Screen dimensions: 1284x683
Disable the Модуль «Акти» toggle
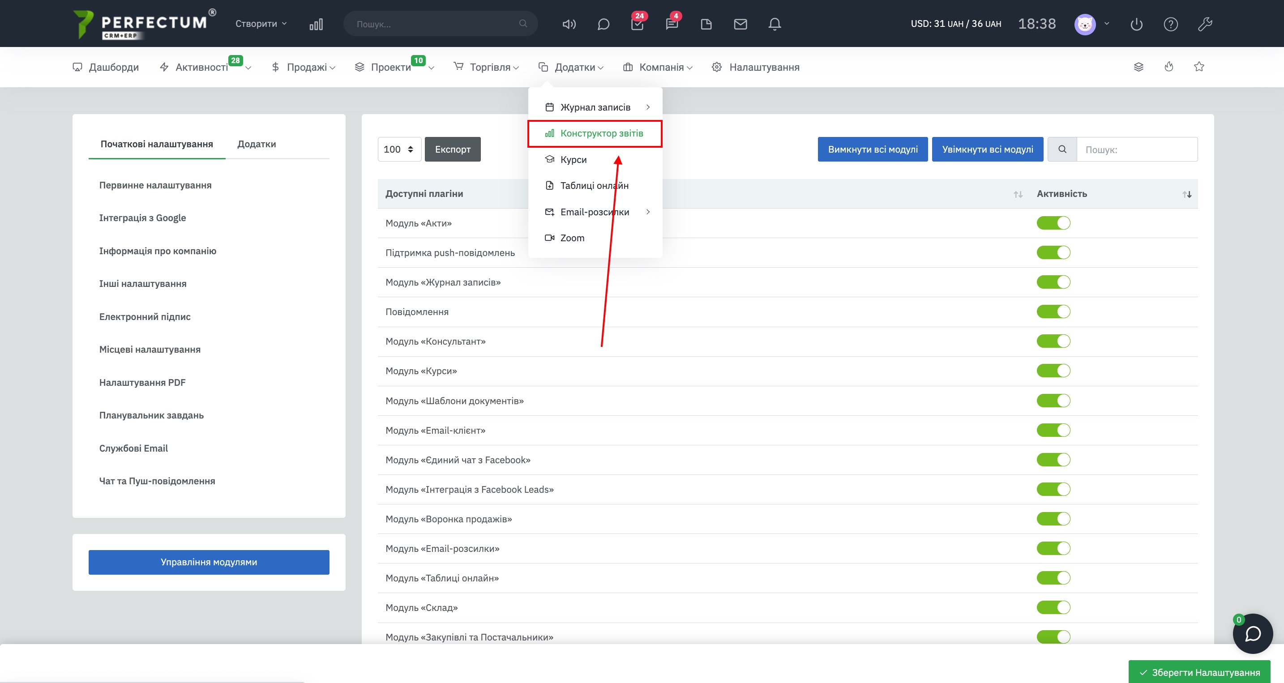tap(1053, 223)
